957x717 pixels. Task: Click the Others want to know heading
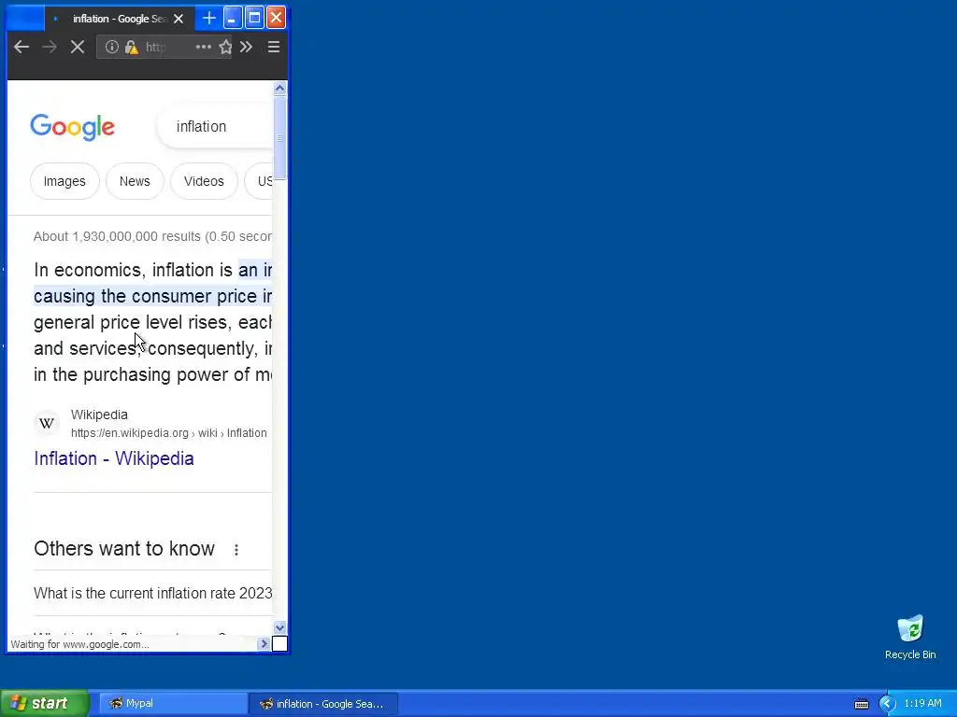click(124, 549)
